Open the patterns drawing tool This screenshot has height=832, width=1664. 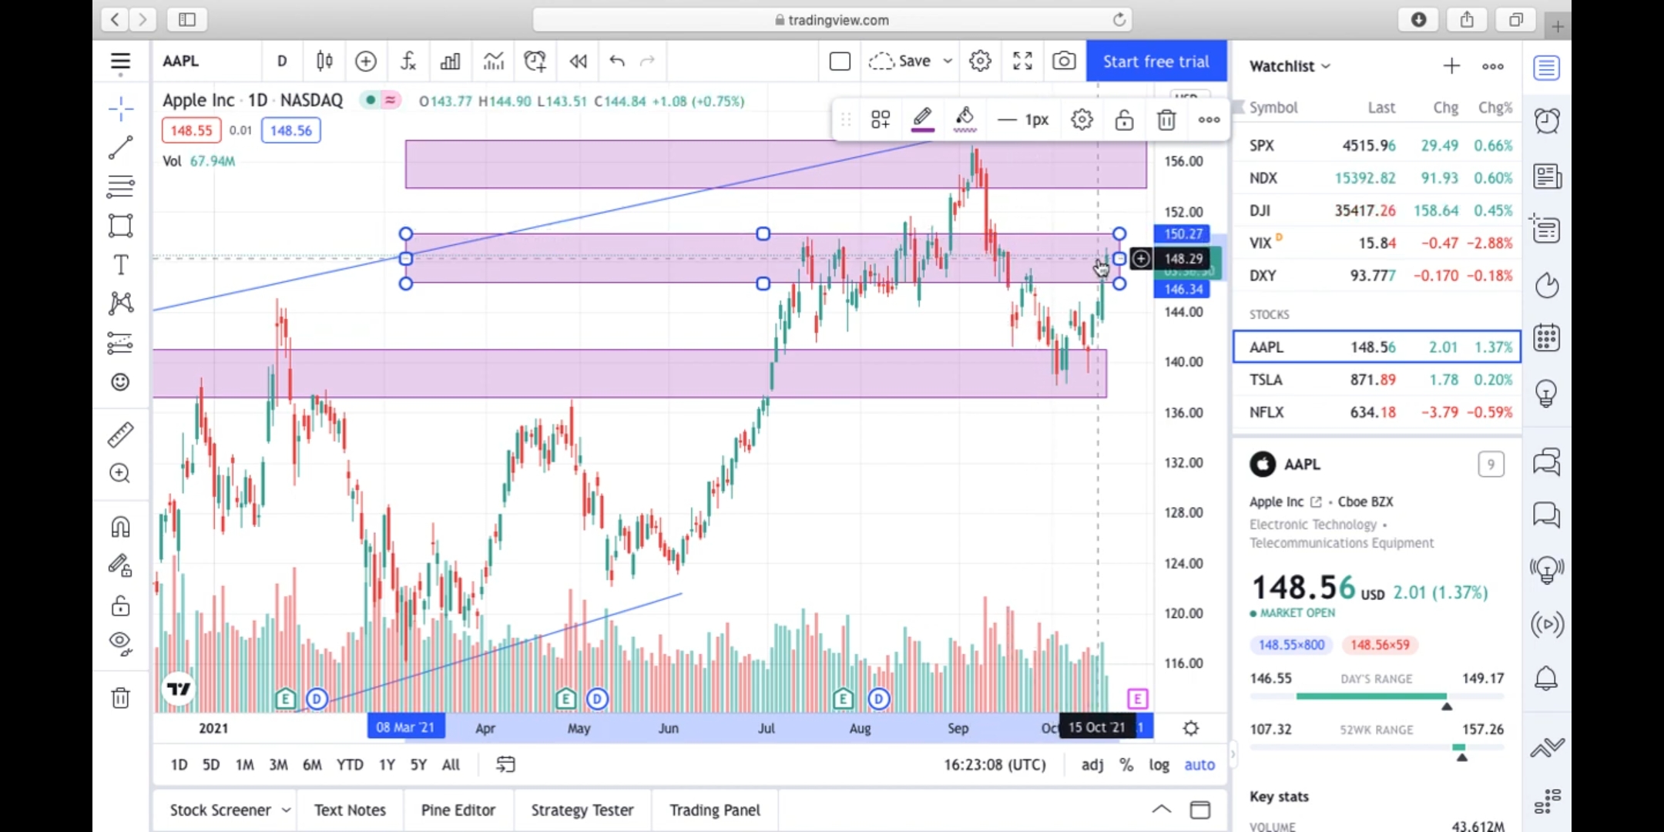click(120, 304)
